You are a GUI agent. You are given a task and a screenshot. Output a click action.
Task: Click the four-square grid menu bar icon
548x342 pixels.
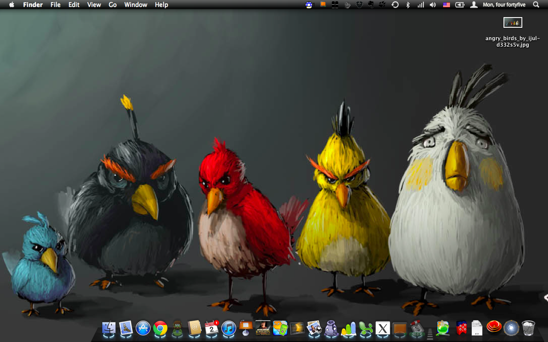click(x=335, y=5)
